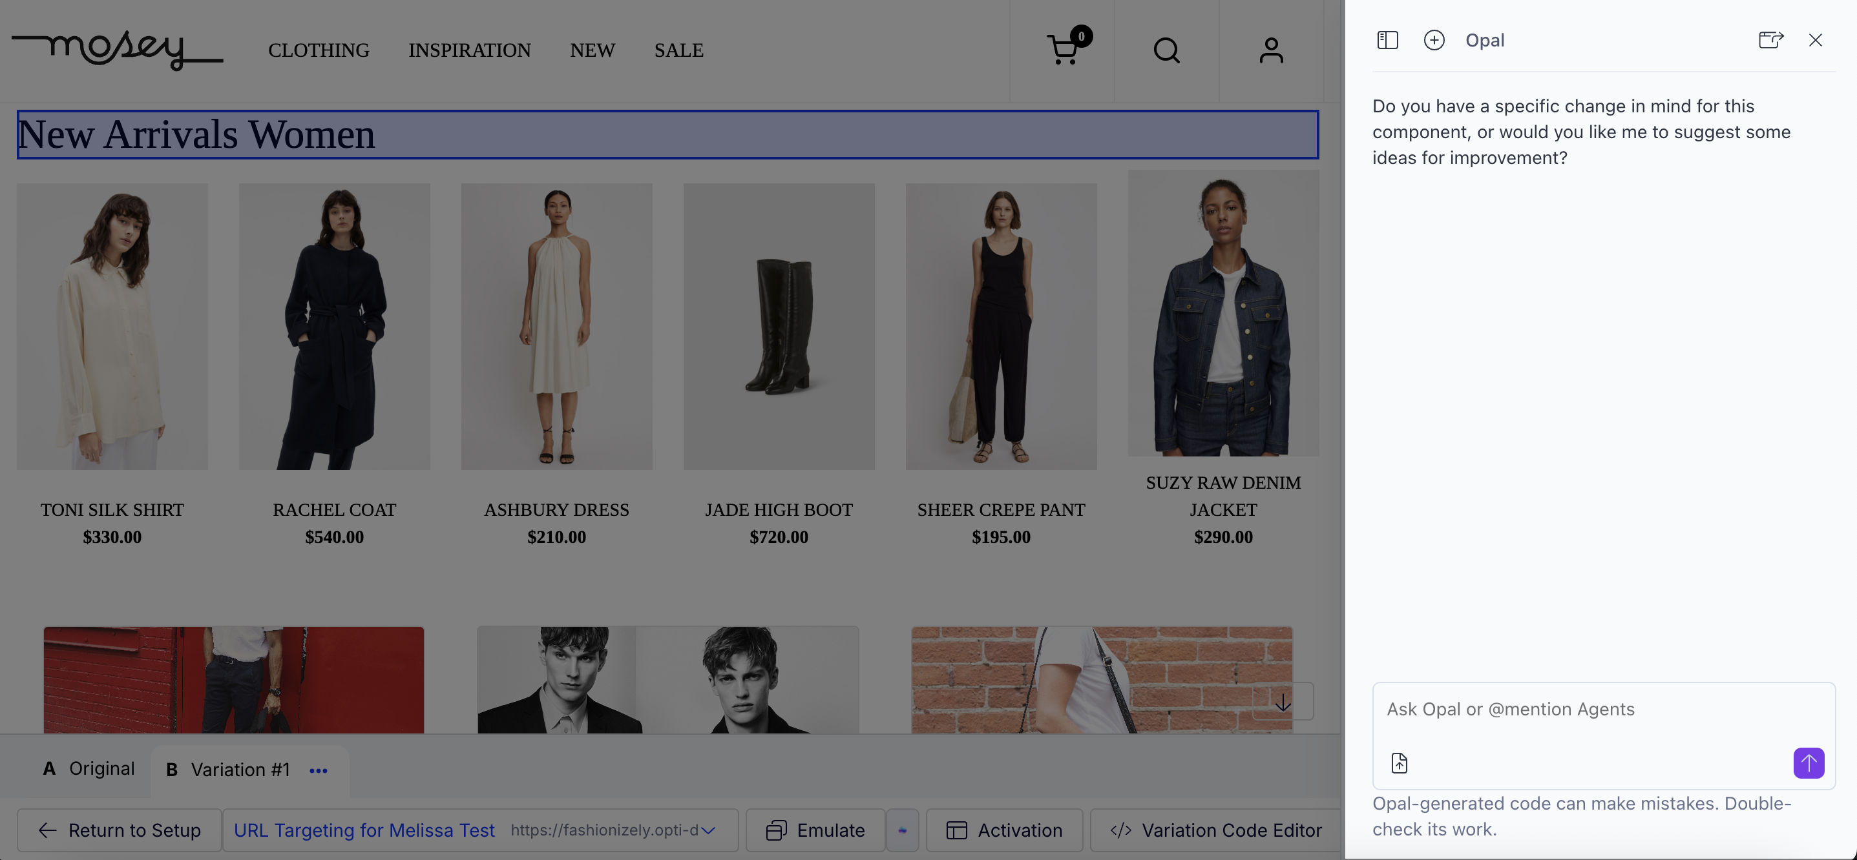
Task: Click the Emulate button
Action: (x=815, y=830)
